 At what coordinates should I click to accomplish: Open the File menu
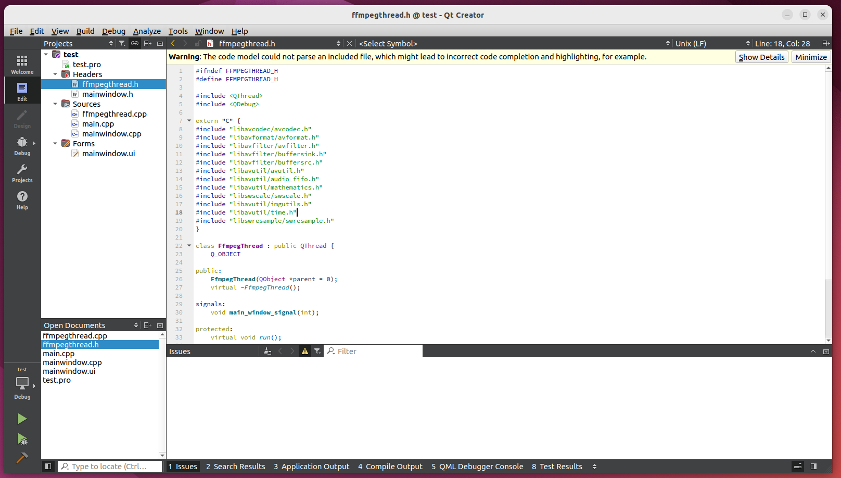16,31
